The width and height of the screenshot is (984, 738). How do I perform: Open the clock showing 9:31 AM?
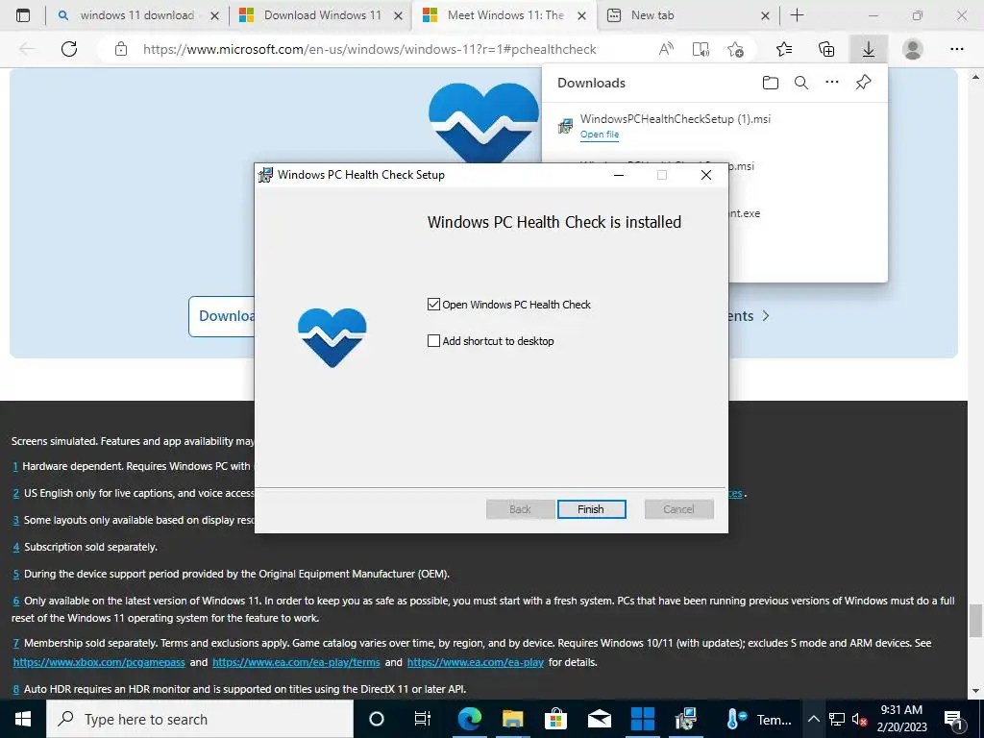click(x=901, y=719)
